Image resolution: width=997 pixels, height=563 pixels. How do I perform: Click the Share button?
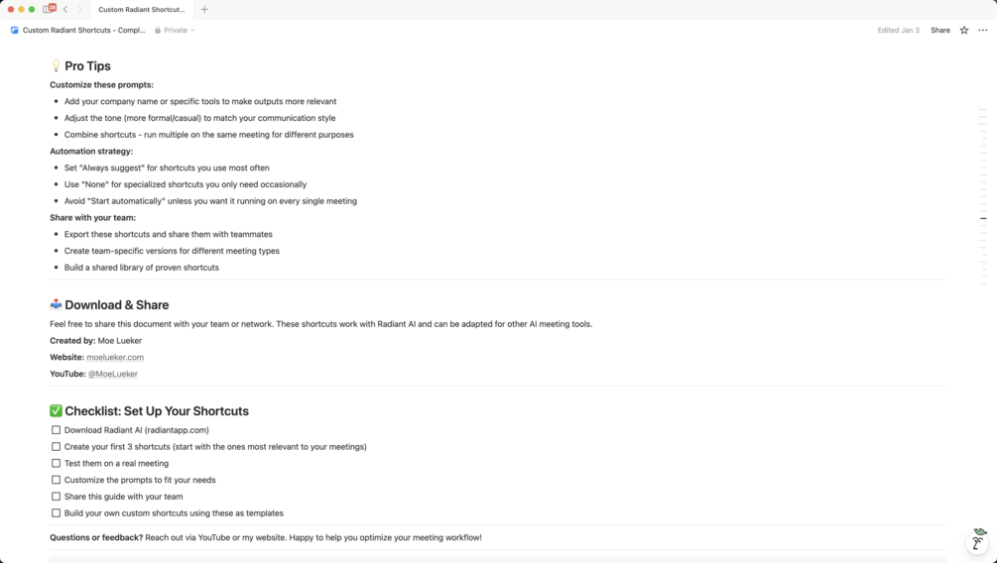[939, 30]
